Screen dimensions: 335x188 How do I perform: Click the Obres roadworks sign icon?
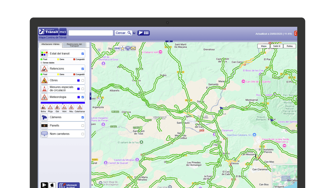point(44,80)
